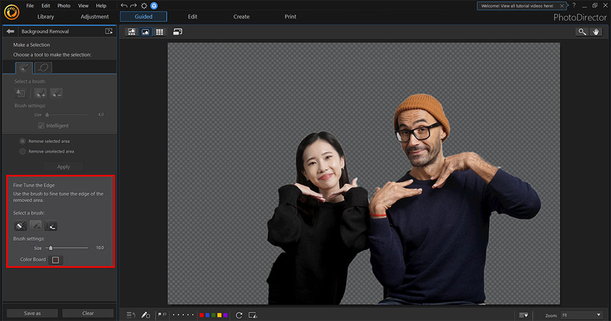Click the rotate photo icon
The width and height of the screenshot is (611, 321).
coord(239,315)
